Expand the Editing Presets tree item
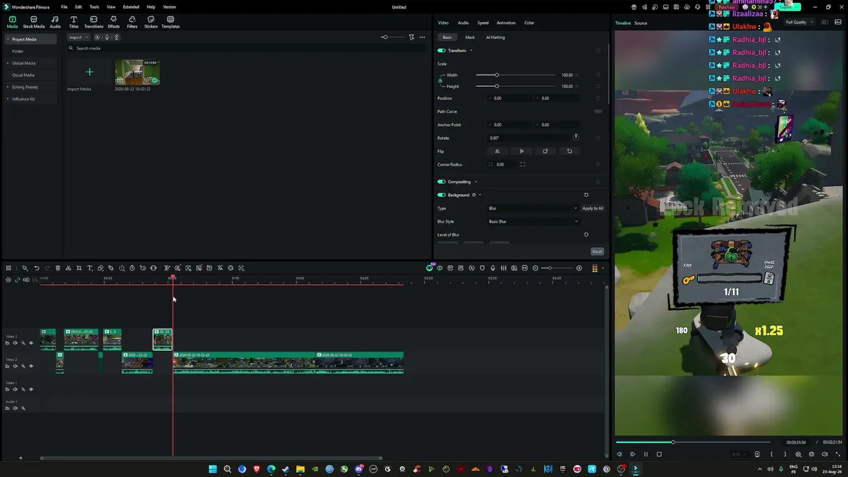This screenshot has height=477, width=848. 8,87
